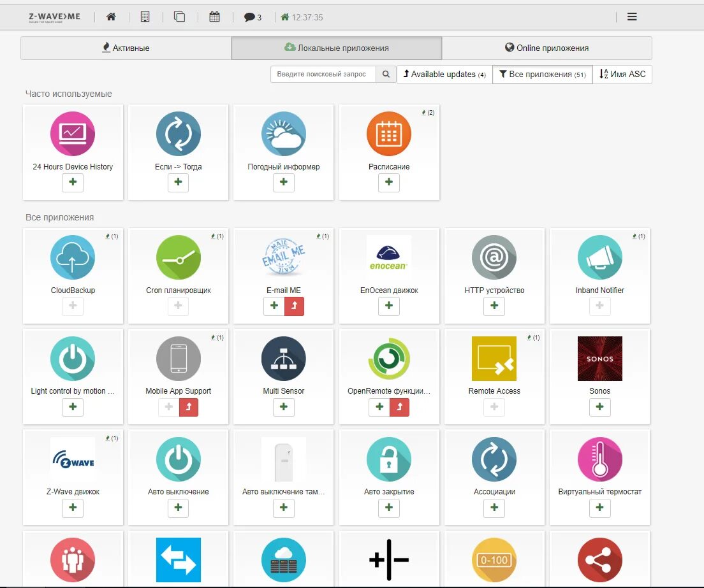Image resolution: width=704 pixels, height=588 pixels.
Task: Update the OpenRemote функции app
Action: tap(399, 407)
